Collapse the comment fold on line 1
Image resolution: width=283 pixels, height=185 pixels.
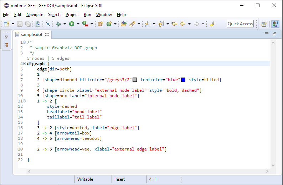click(24, 43)
